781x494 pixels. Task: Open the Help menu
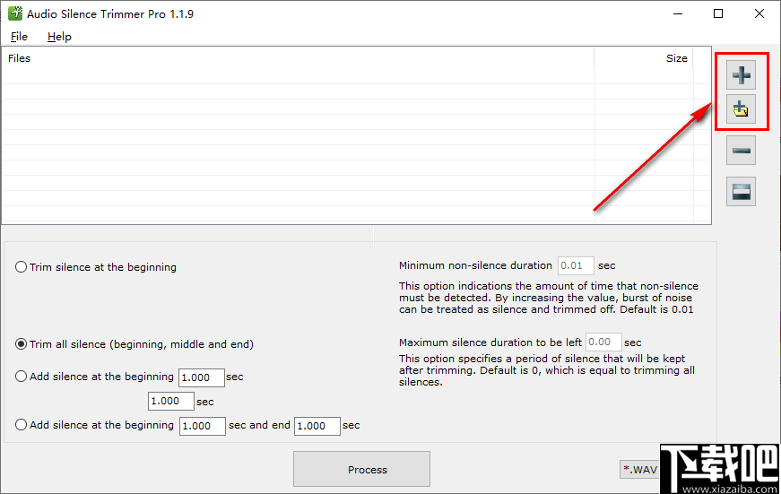click(59, 37)
